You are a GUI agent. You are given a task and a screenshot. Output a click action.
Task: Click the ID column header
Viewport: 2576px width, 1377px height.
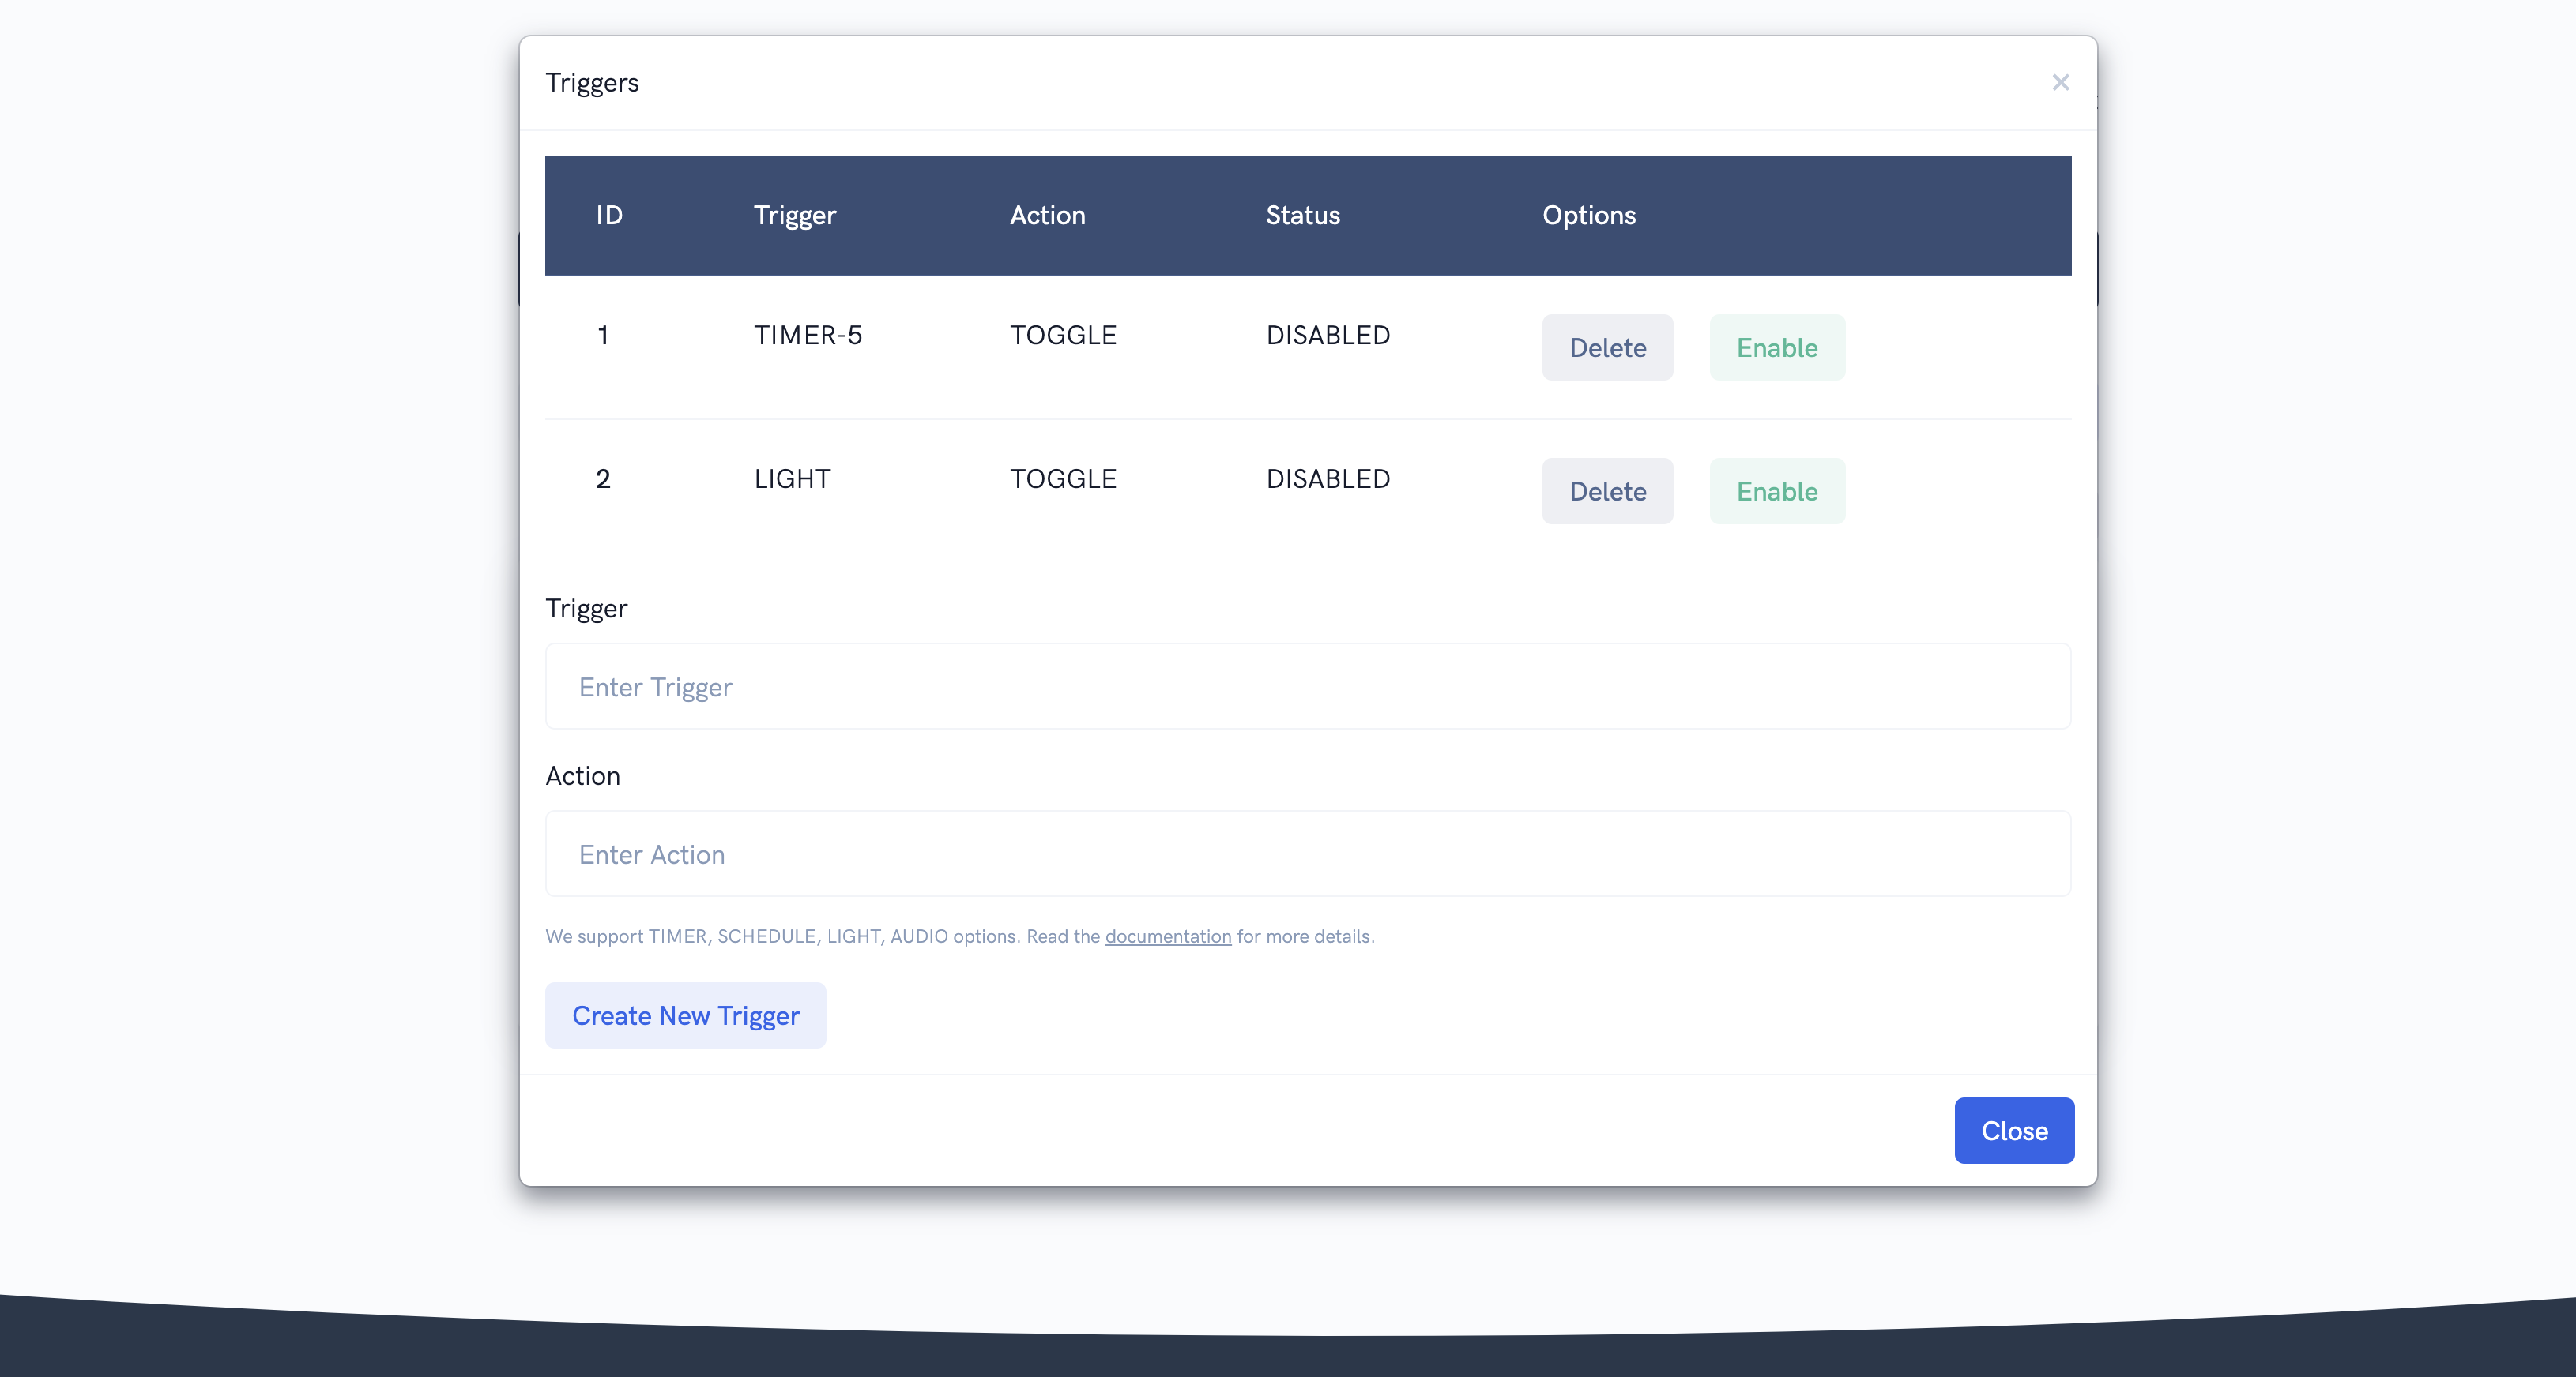(609, 216)
